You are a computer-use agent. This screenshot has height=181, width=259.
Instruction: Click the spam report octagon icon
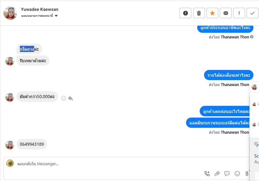point(185,13)
